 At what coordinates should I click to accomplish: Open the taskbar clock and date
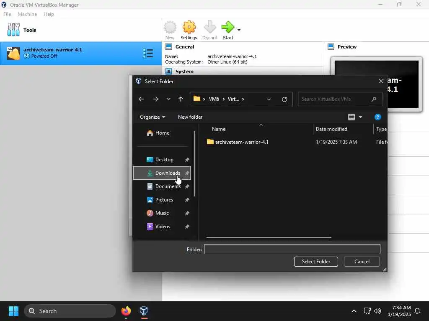click(399, 311)
